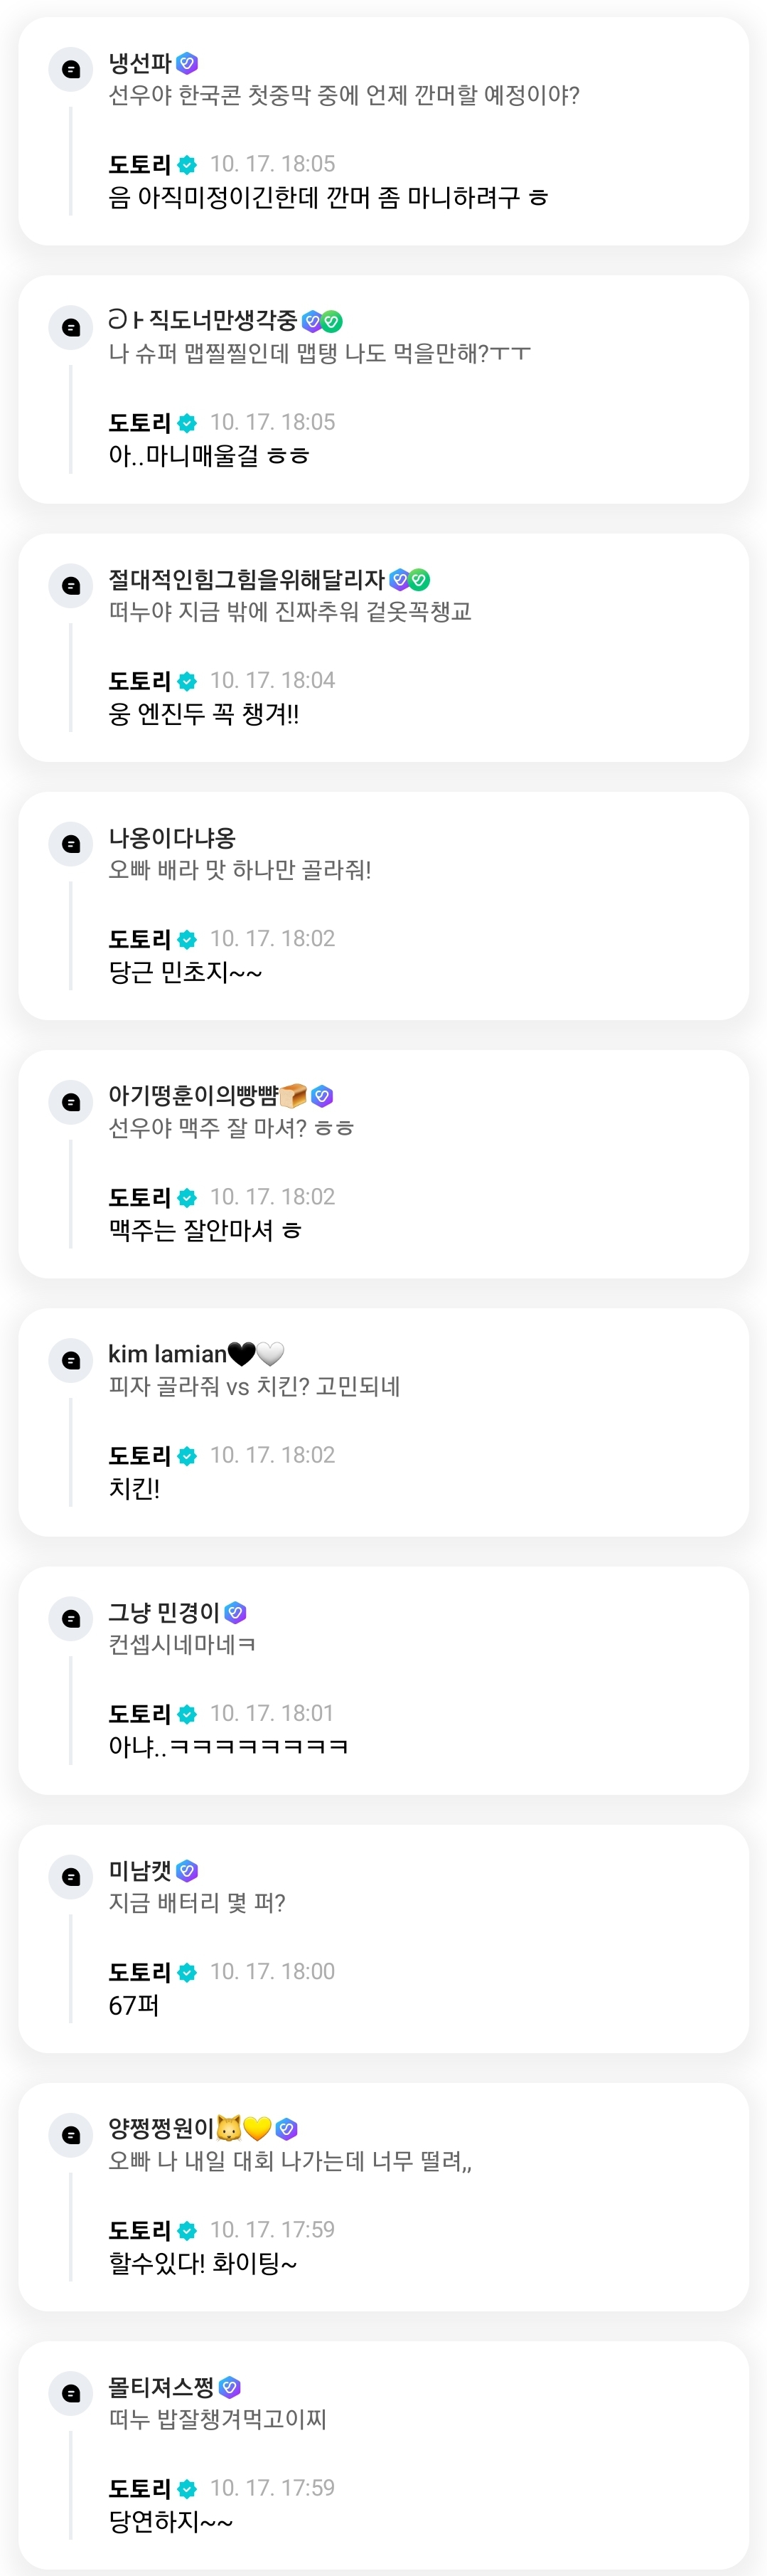Click 냉선파's profile avatar icon
Image resolution: width=767 pixels, height=2576 pixels.
(71, 69)
